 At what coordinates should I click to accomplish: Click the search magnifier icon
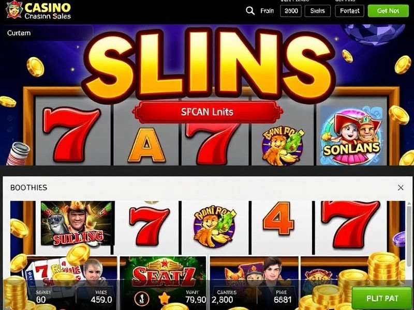tap(250, 11)
